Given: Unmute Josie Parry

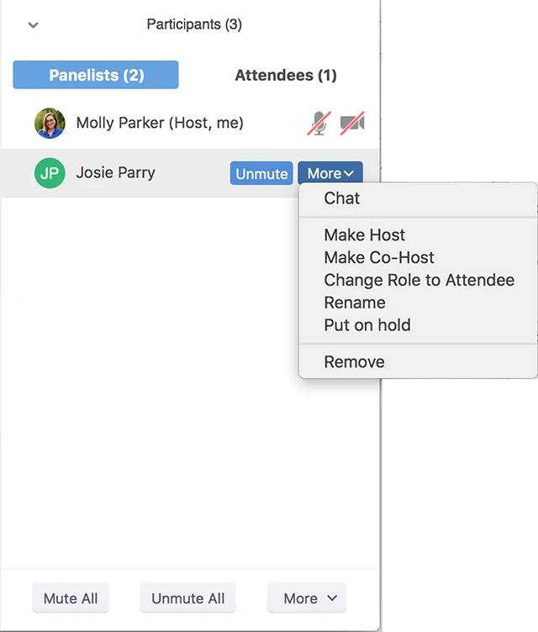Looking at the screenshot, I should pyautogui.click(x=261, y=173).
